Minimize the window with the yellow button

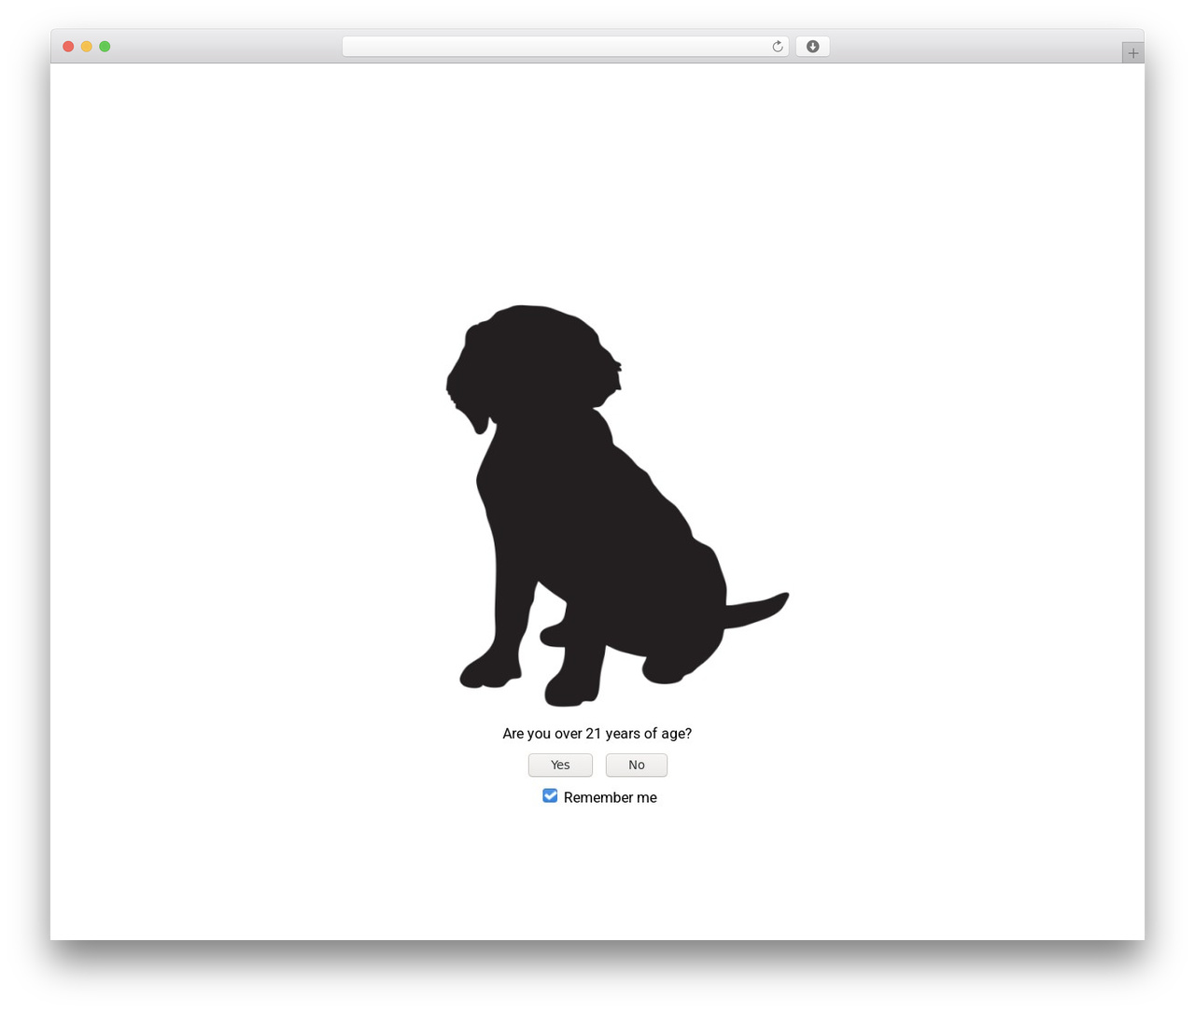point(87,47)
